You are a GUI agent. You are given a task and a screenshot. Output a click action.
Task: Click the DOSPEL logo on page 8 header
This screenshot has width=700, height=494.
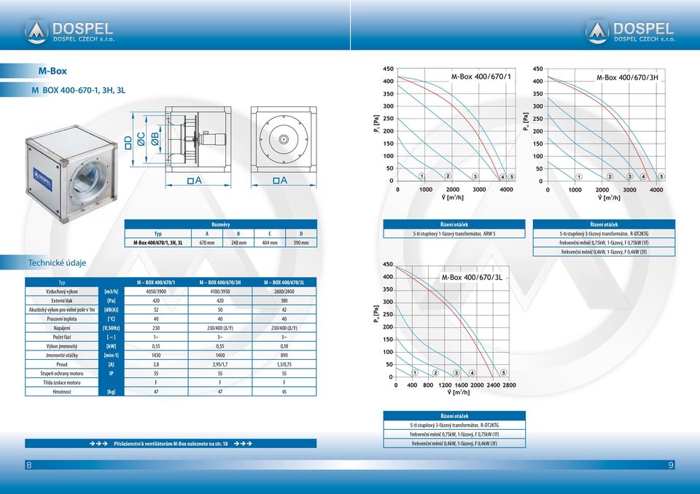pyautogui.click(x=69, y=31)
